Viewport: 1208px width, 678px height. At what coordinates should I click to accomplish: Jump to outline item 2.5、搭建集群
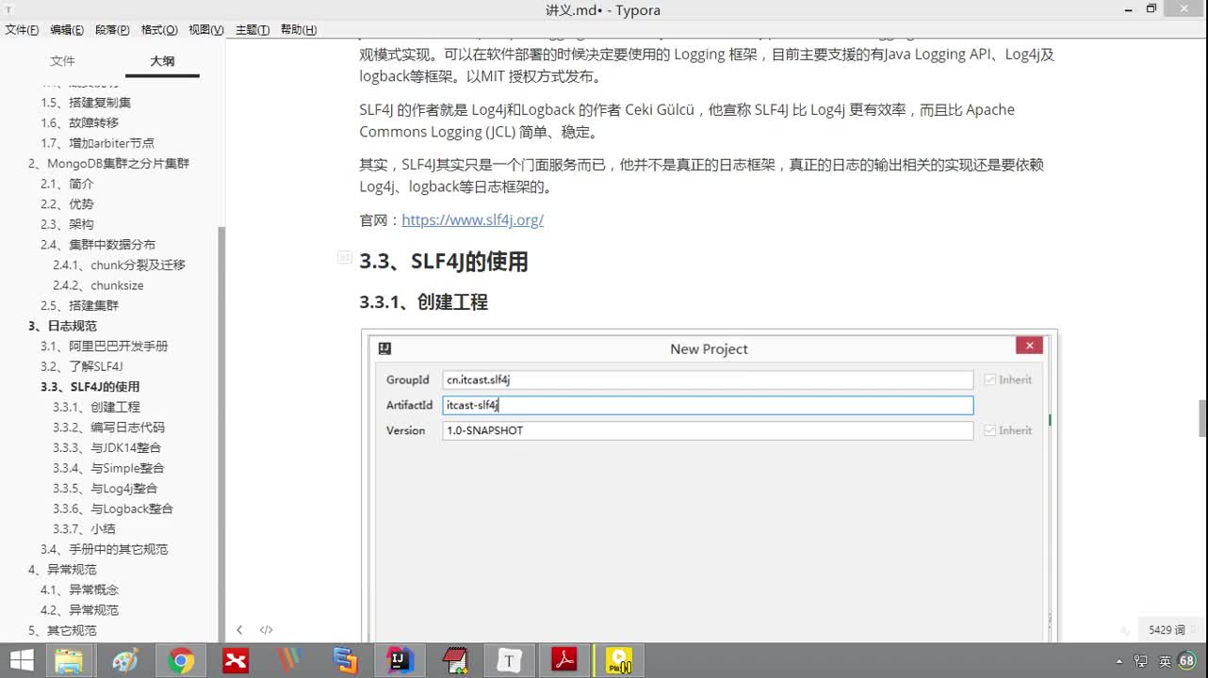click(79, 306)
